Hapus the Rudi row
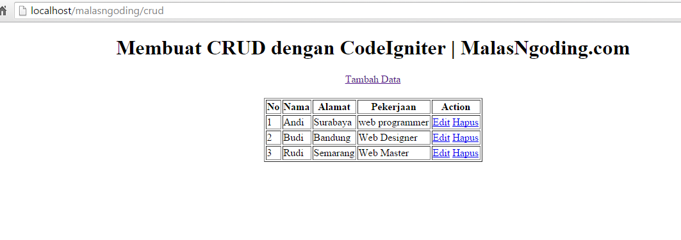This screenshot has height=240, width=681. point(465,153)
